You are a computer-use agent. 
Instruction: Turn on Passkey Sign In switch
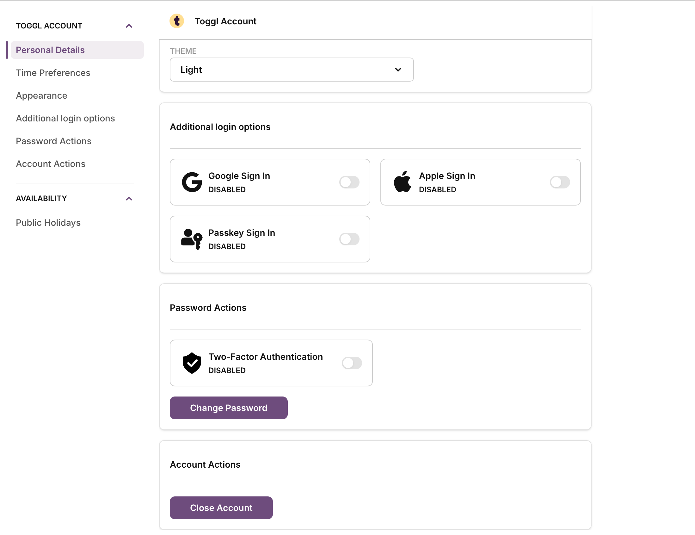point(349,239)
